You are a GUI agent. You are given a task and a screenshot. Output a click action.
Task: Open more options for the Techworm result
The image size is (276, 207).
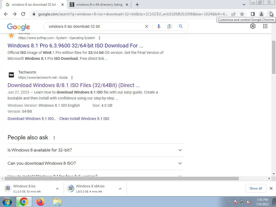pyautogui.click(x=72, y=78)
